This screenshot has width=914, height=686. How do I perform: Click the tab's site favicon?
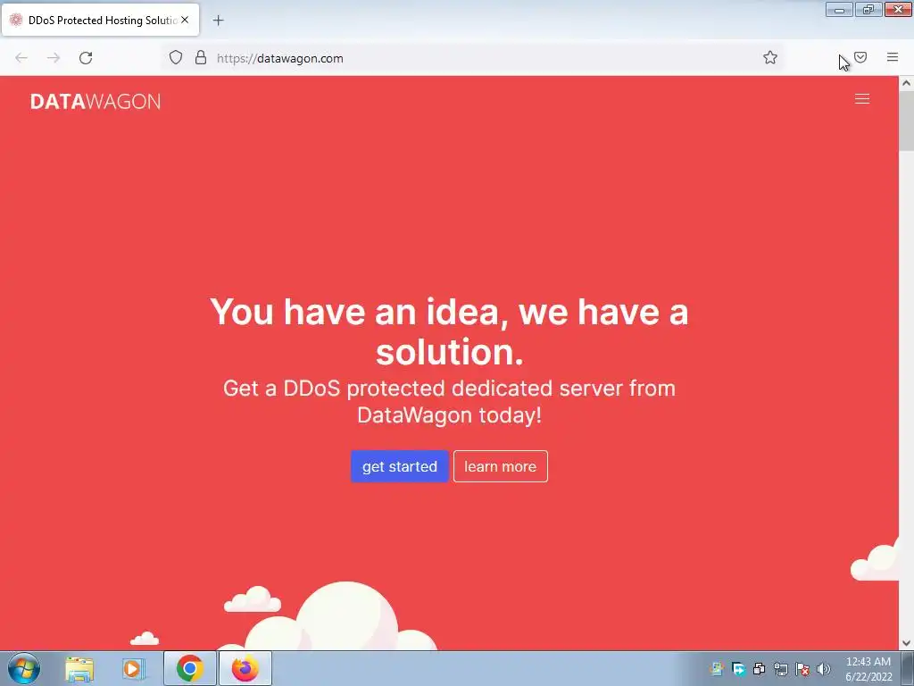click(x=16, y=20)
